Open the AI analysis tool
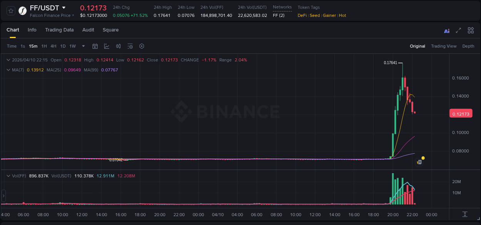481x225 pixels. point(446,30)
